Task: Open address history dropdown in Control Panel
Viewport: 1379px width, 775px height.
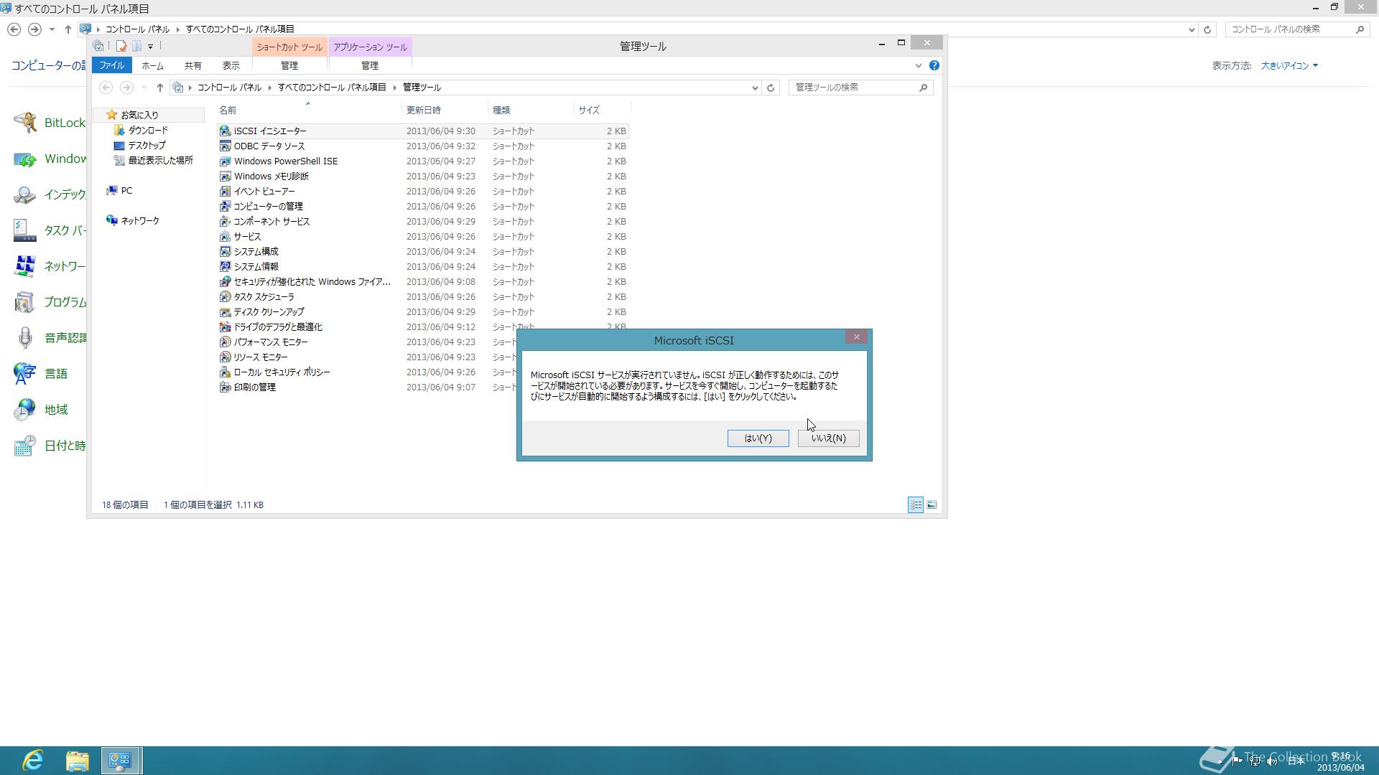Action: point(1192,29)
